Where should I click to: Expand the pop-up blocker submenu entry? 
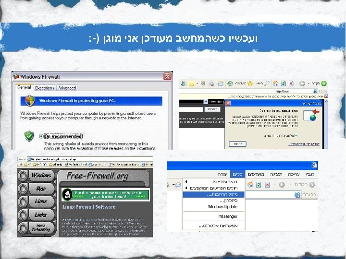[x=213, y=188]
